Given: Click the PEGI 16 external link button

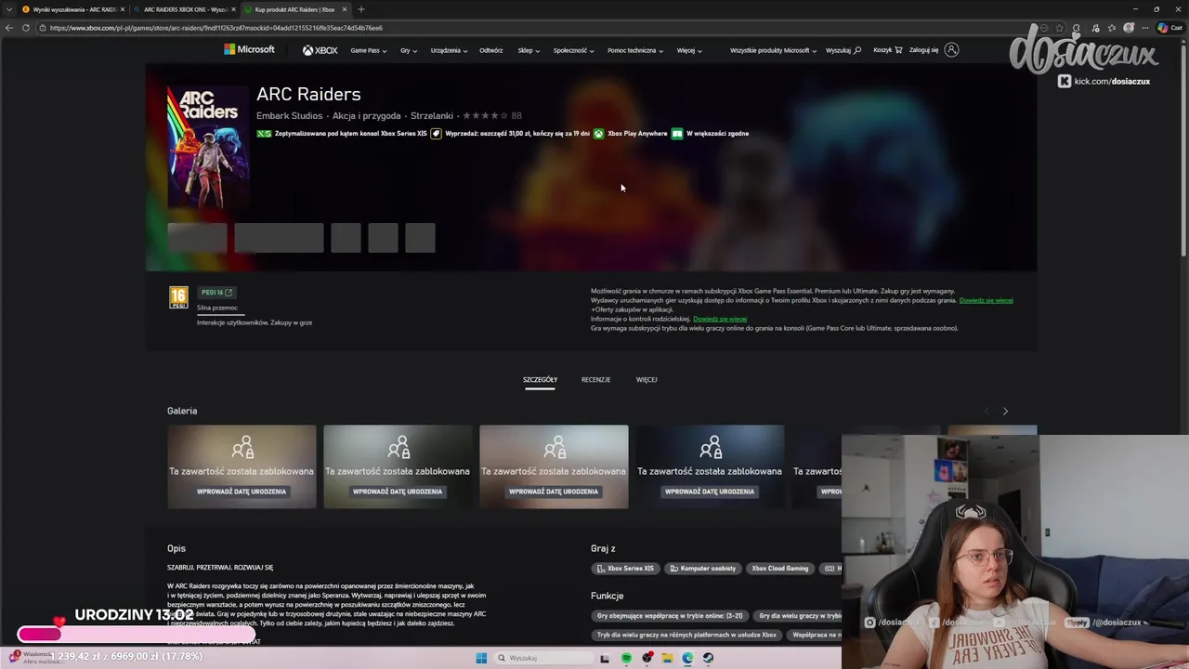Looking at the screenshot, I should tap(216, 293).
